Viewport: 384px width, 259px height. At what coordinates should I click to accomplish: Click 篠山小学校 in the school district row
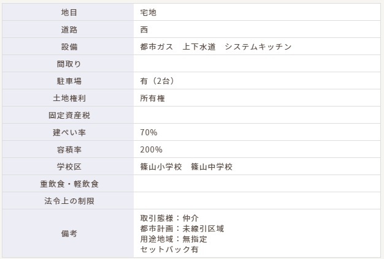point(161,167)
